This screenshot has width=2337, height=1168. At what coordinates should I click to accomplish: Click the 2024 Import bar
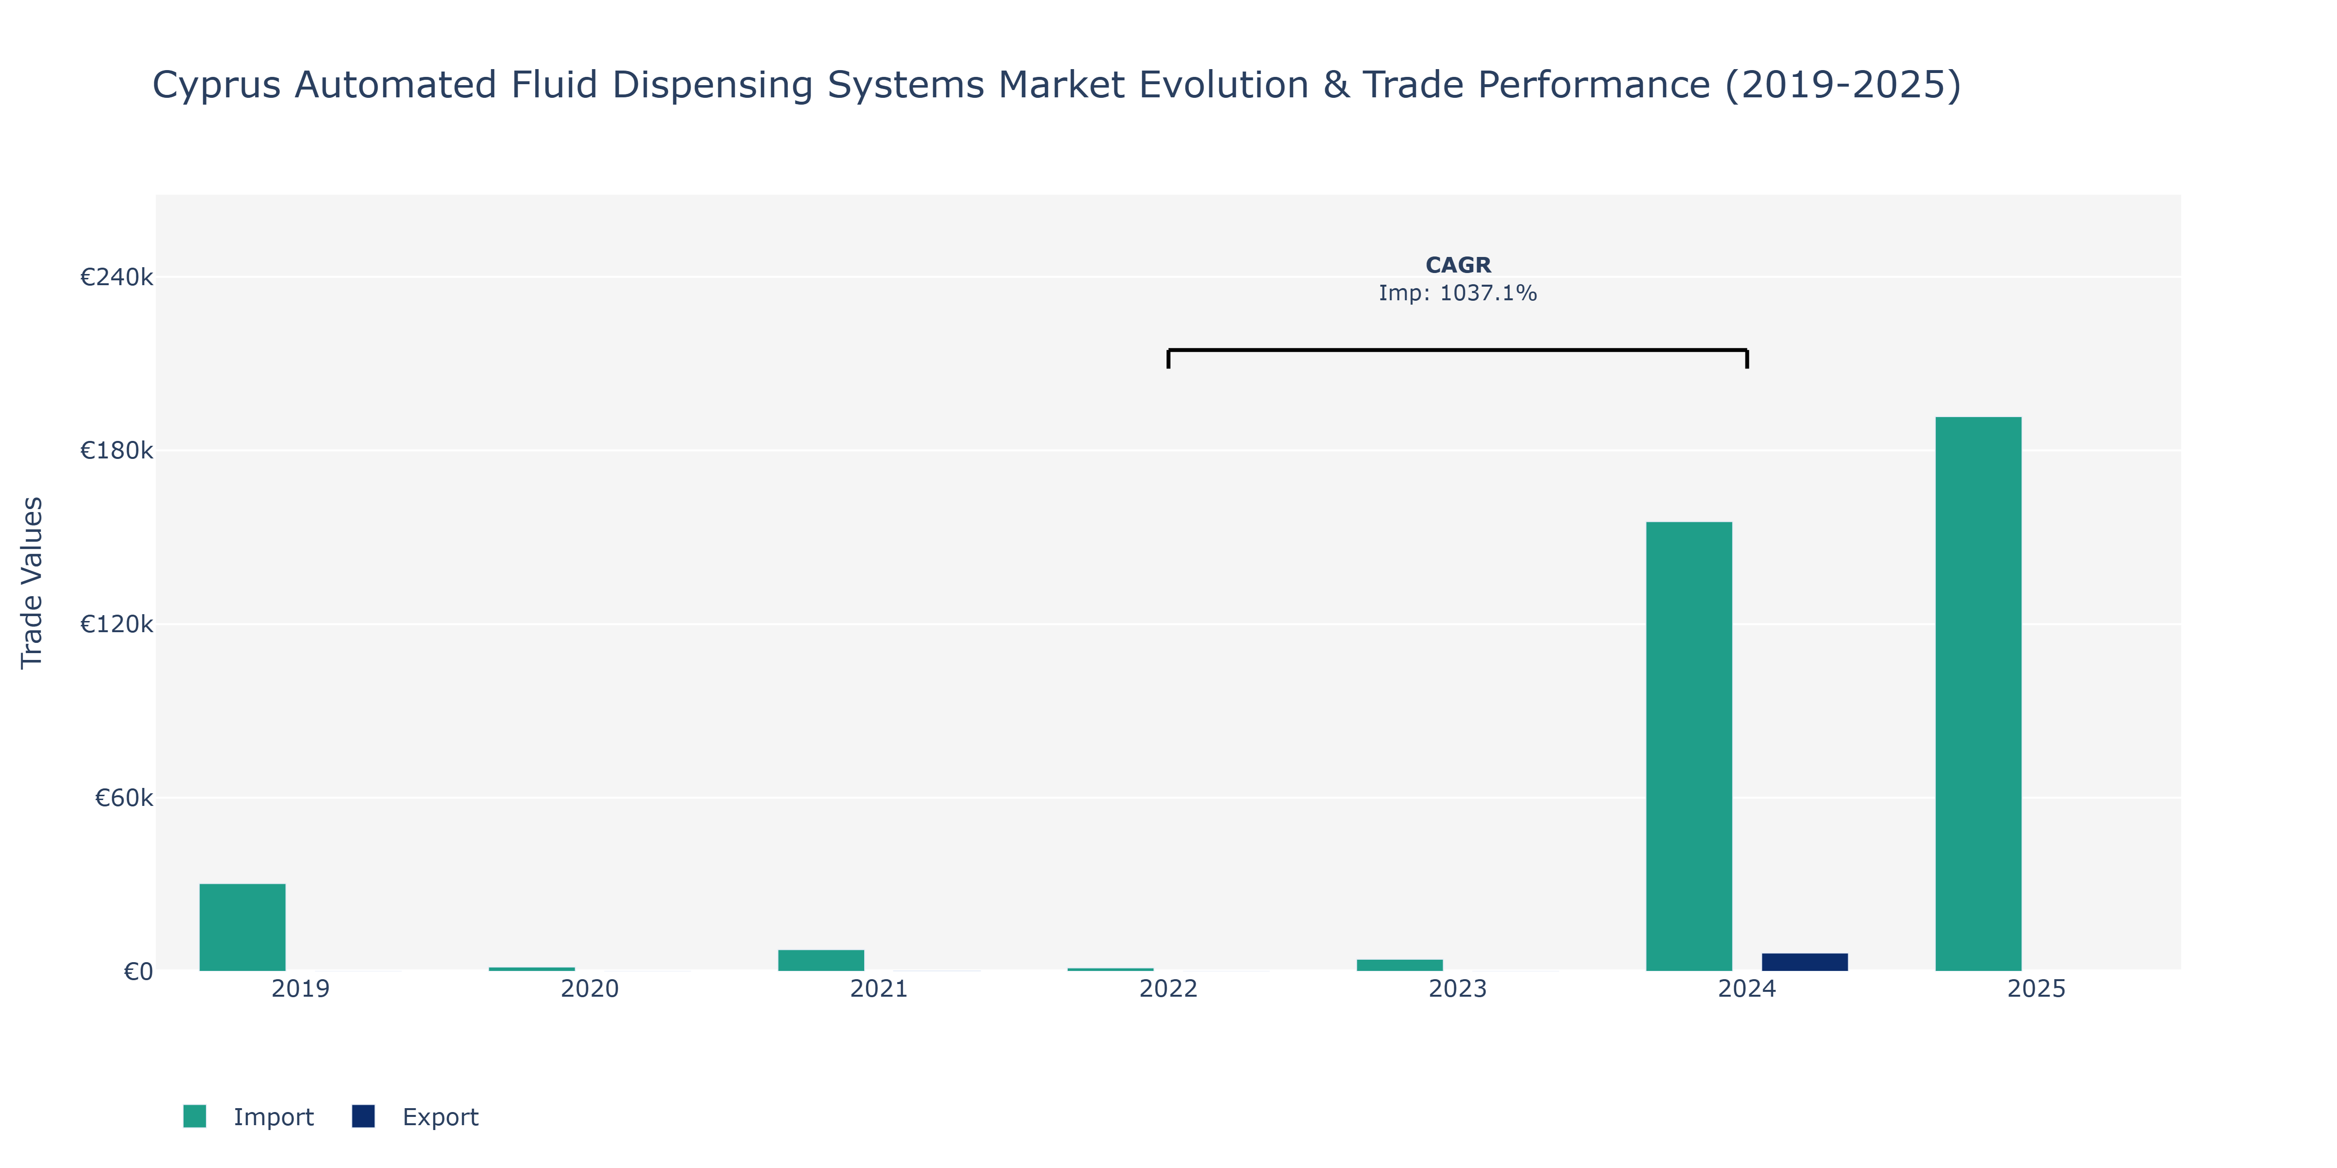pyautogui.click(x=1689, y=747)
